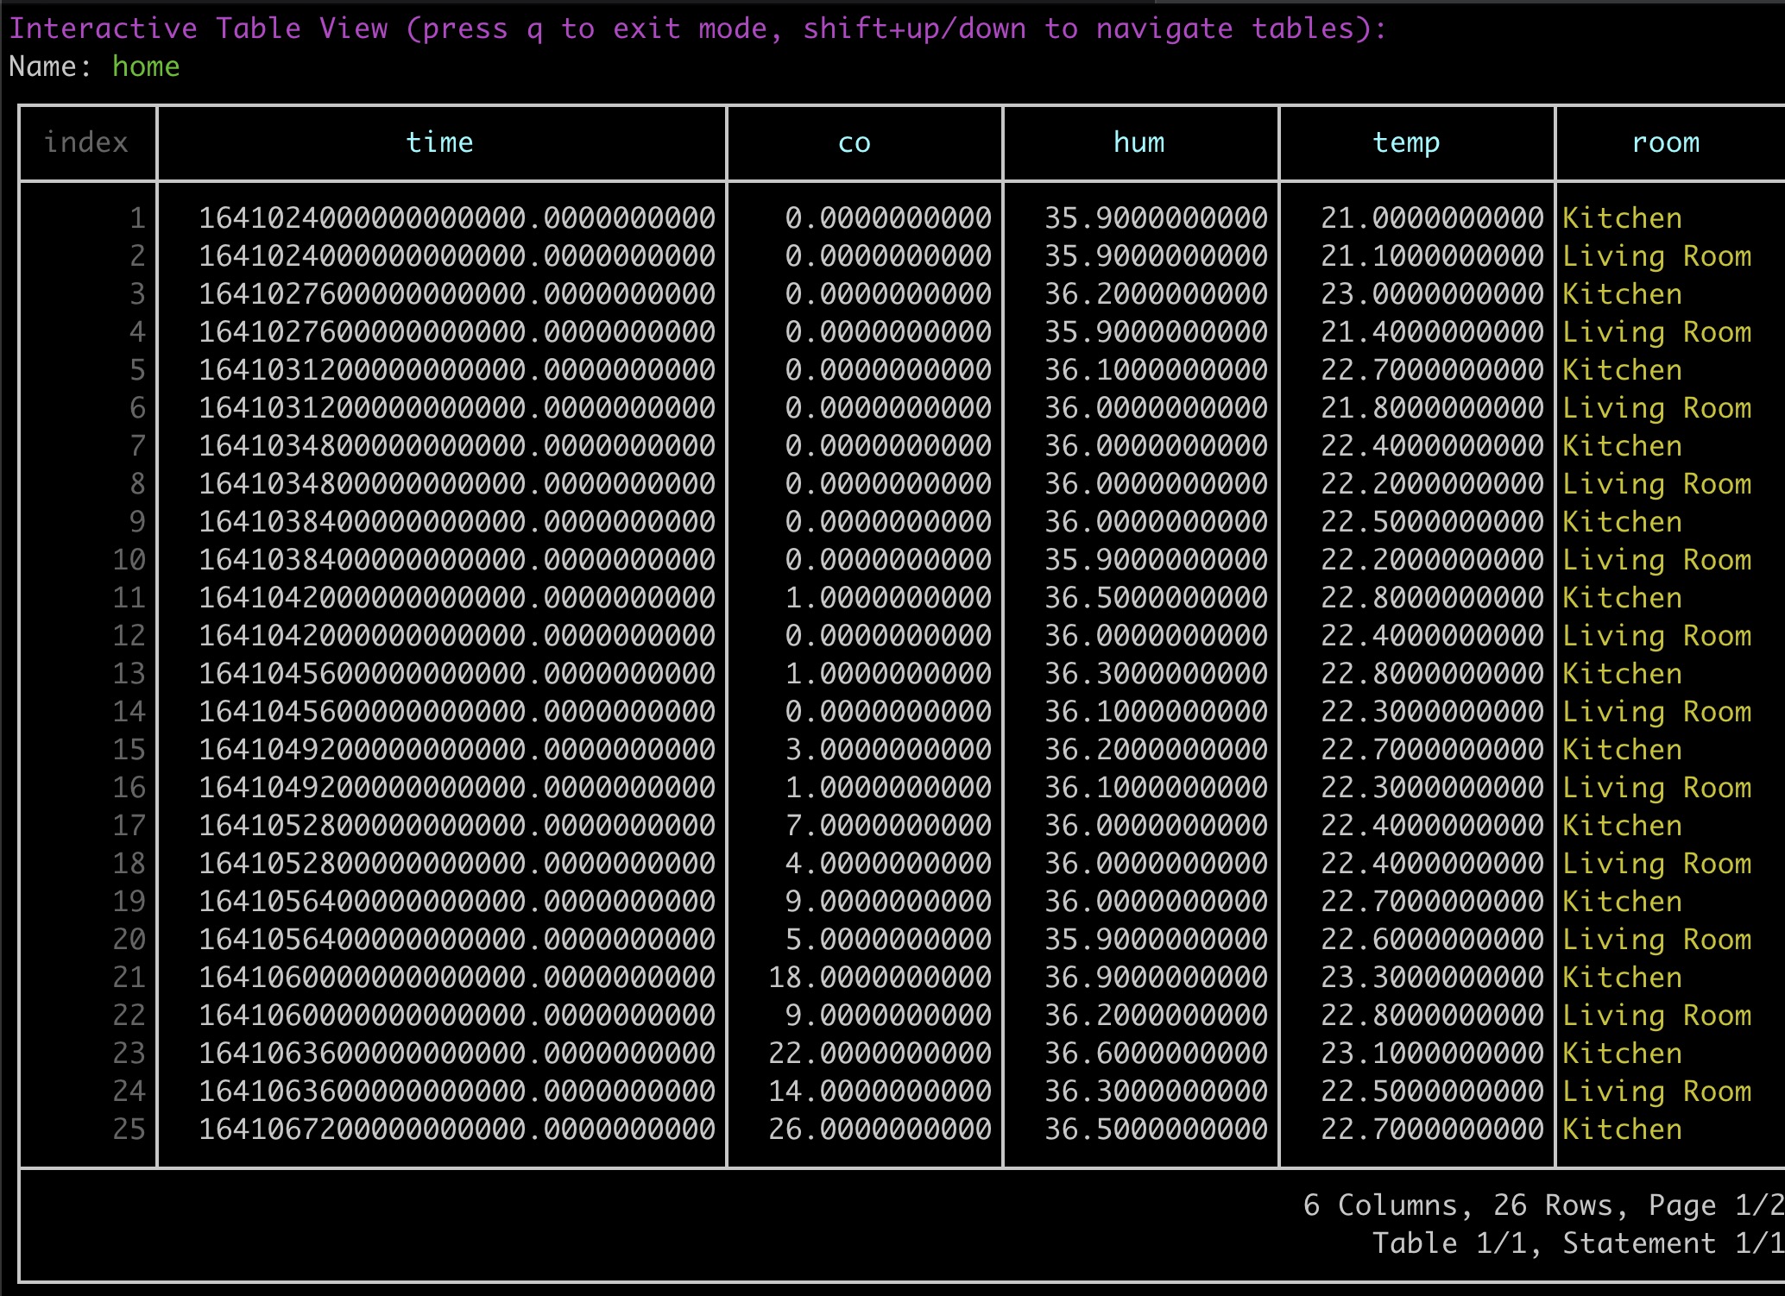The height and width of the screenshot is (1296, 1785).
Task: Click the 'time' column header
Action: click(x=440, y=142)
